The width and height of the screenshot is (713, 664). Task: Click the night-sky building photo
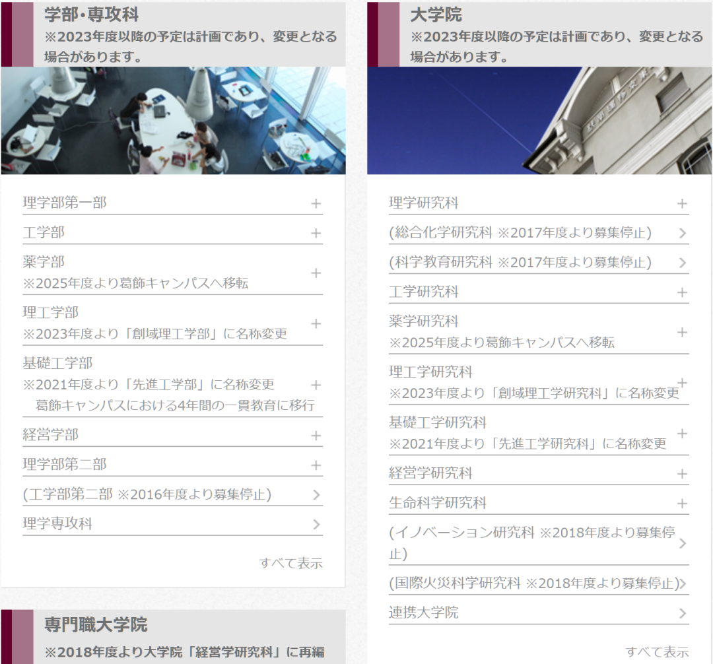click(539, 120)
